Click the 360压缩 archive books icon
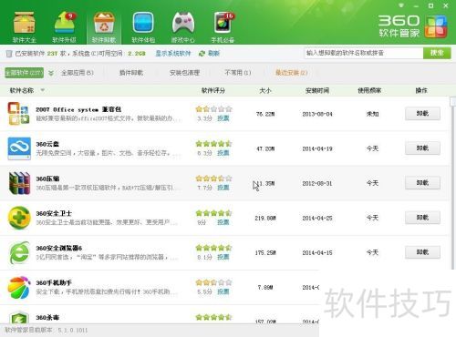This screenshot has height=337, width=456. click(19, 183)
